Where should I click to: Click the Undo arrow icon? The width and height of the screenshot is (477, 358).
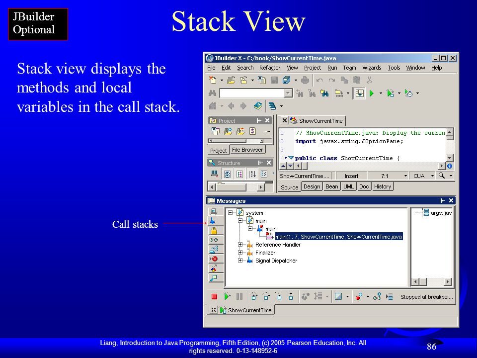pyautogui.click(x=319, y=80)
